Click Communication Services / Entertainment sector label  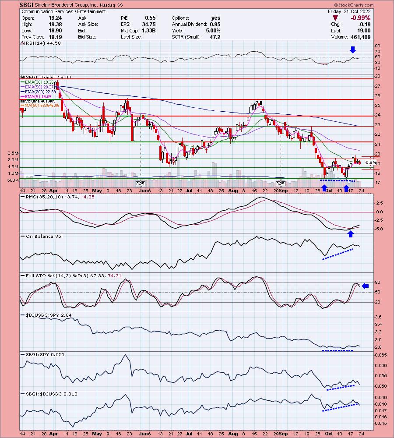(x=63, y=11)
